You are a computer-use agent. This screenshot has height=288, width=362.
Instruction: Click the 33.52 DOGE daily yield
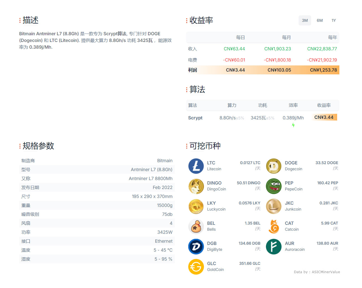[x=327, y=163]
